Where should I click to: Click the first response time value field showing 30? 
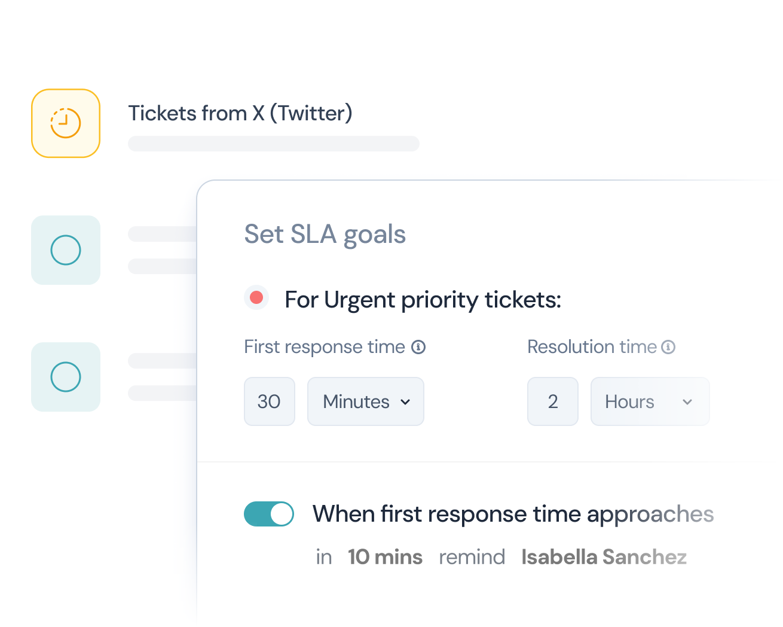tap(269, 401)
